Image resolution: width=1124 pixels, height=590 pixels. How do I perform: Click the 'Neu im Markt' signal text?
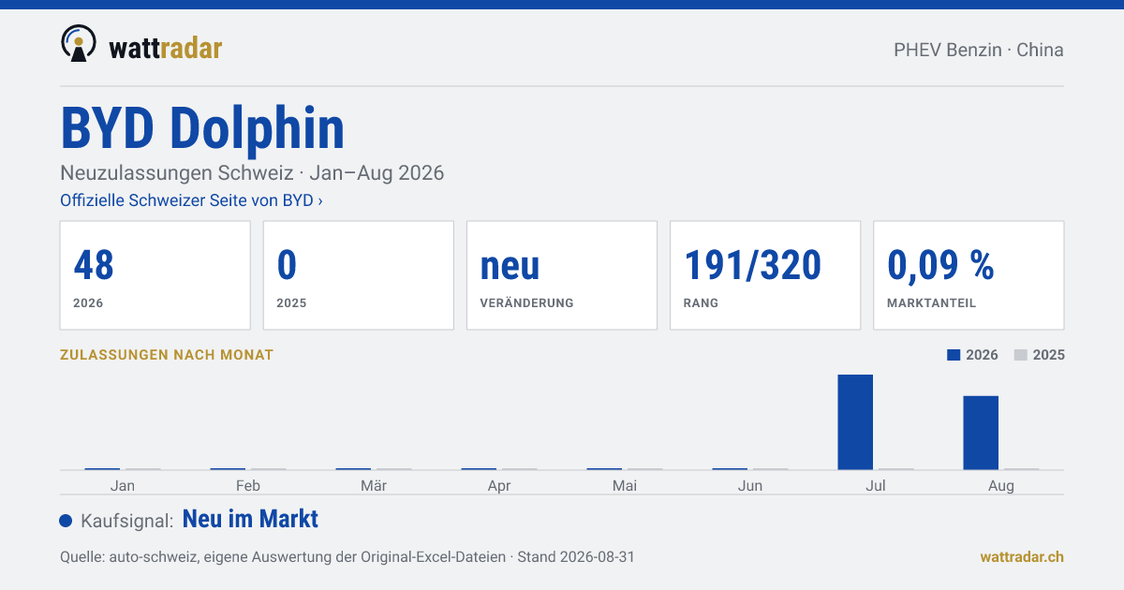point(250,519)
